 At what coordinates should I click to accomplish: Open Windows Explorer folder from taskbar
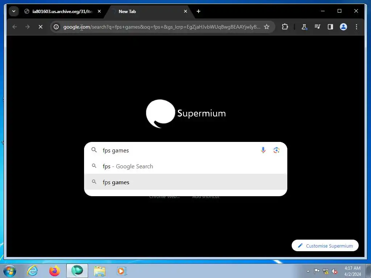[x=100, y=271]
